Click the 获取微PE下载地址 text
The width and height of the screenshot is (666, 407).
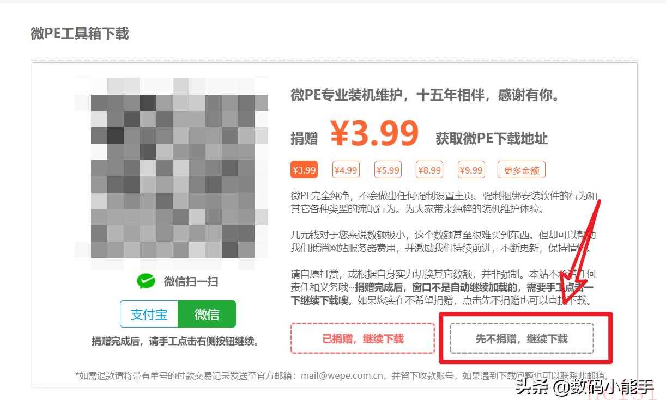(x=491, y=138)
